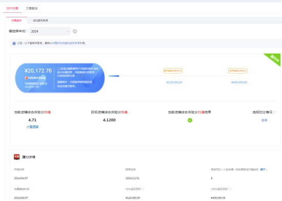Image resolution: width=282 pixels, height=201 pixels.
Task: Open the 2024 year dropdown
Action: 50,31
